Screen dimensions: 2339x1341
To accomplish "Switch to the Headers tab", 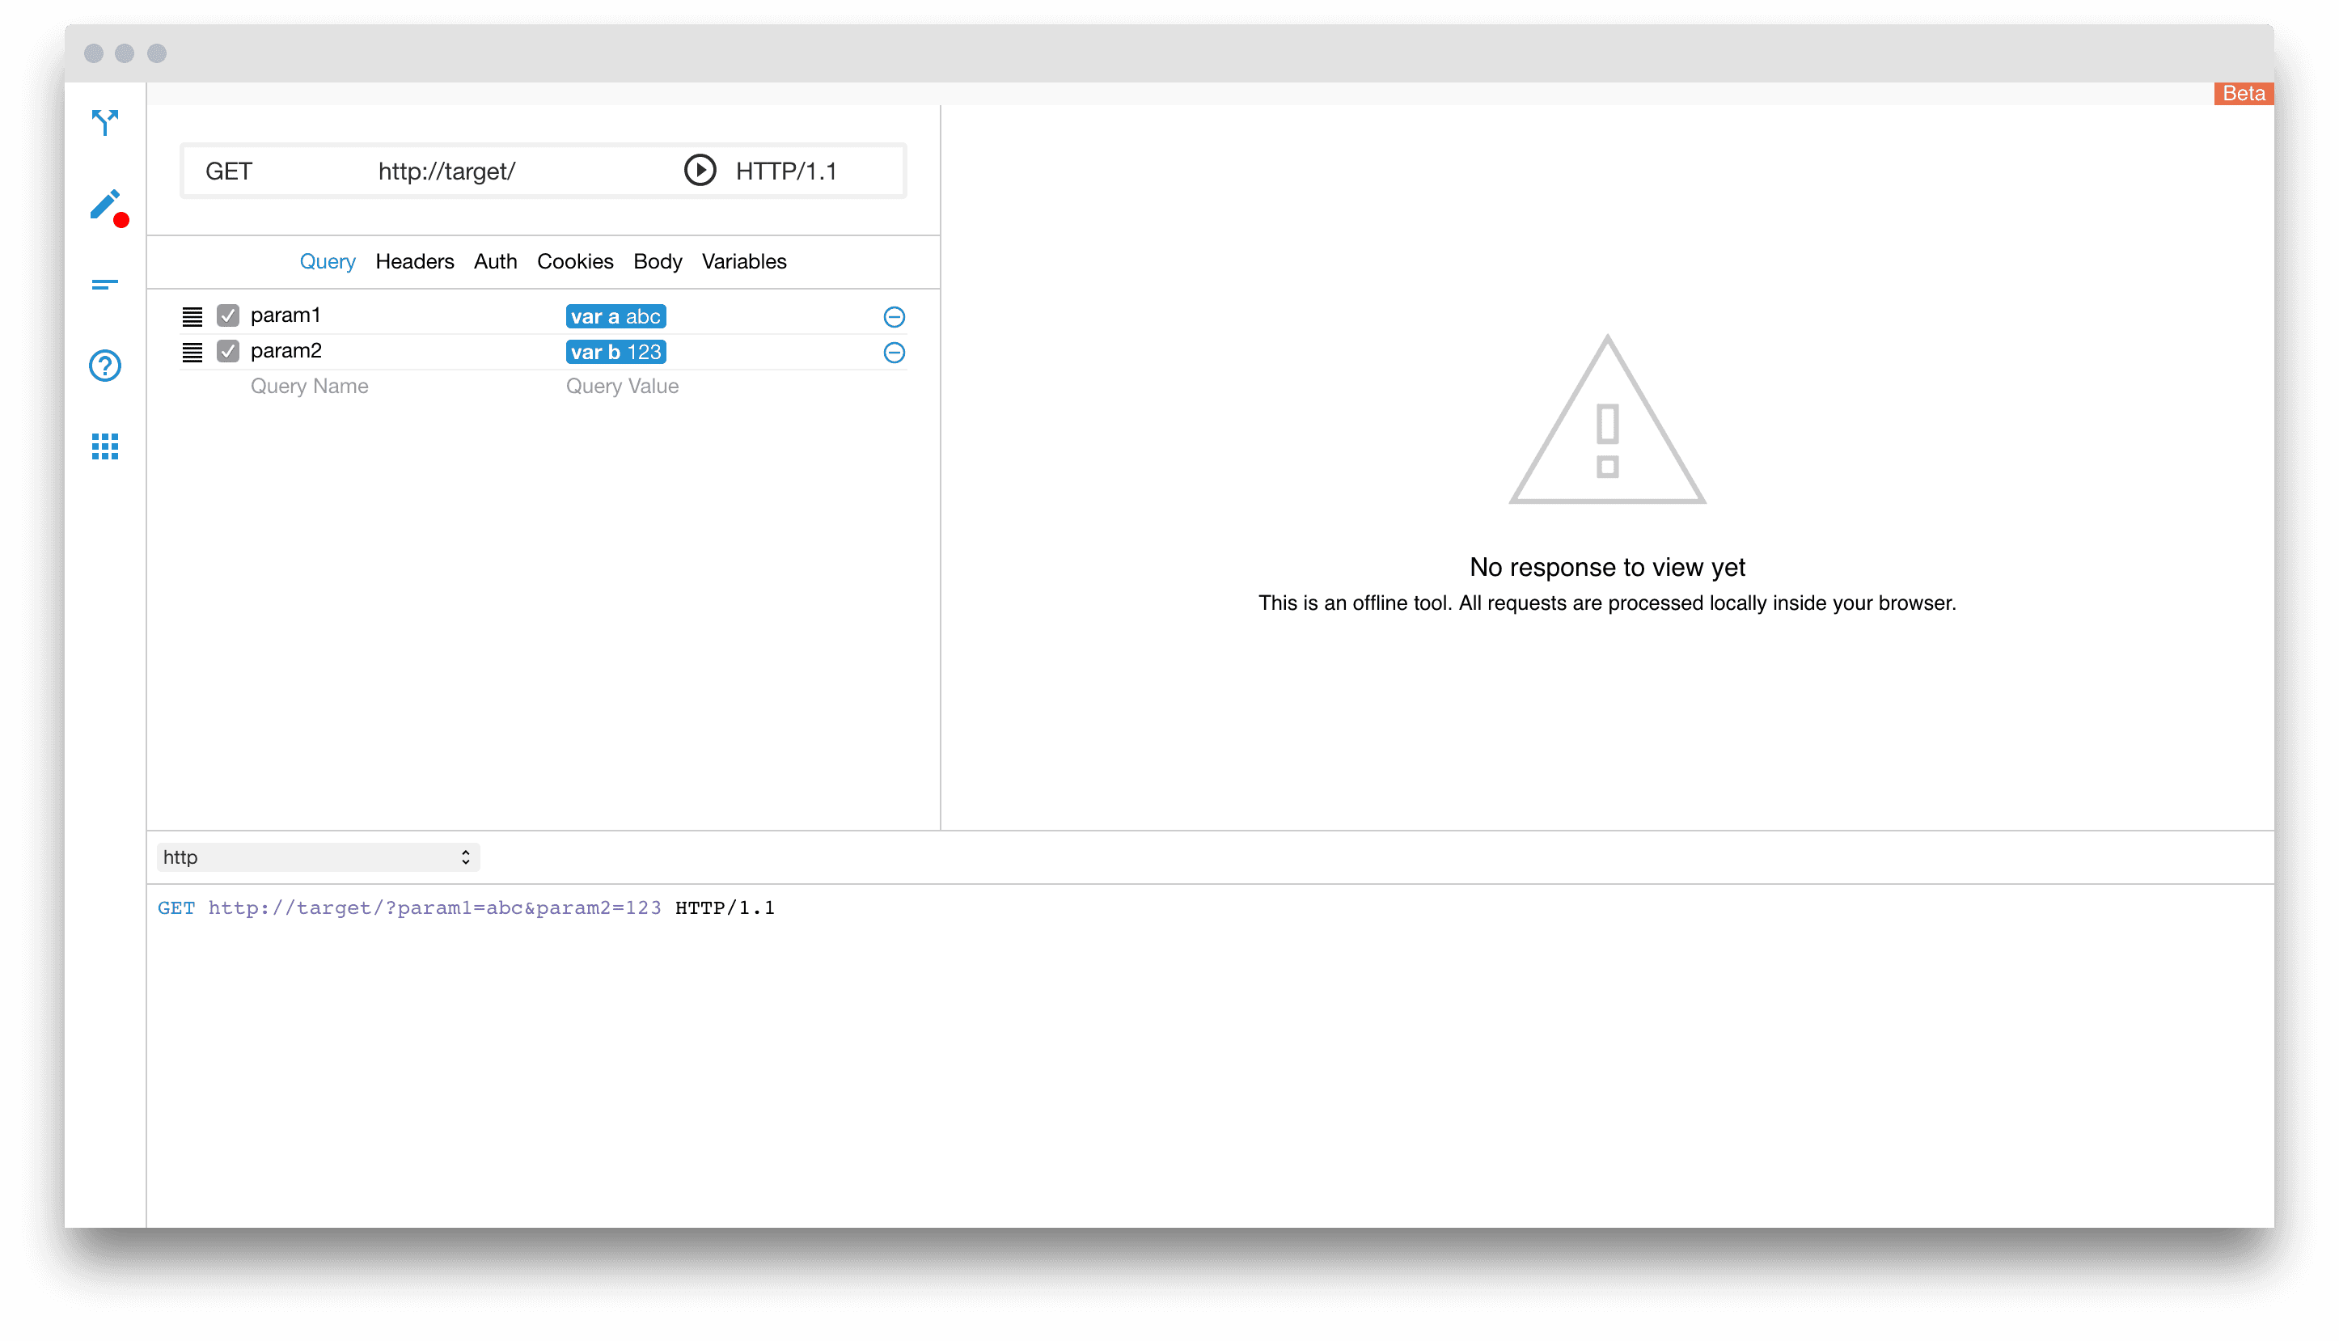I will [x=414, y=261].
